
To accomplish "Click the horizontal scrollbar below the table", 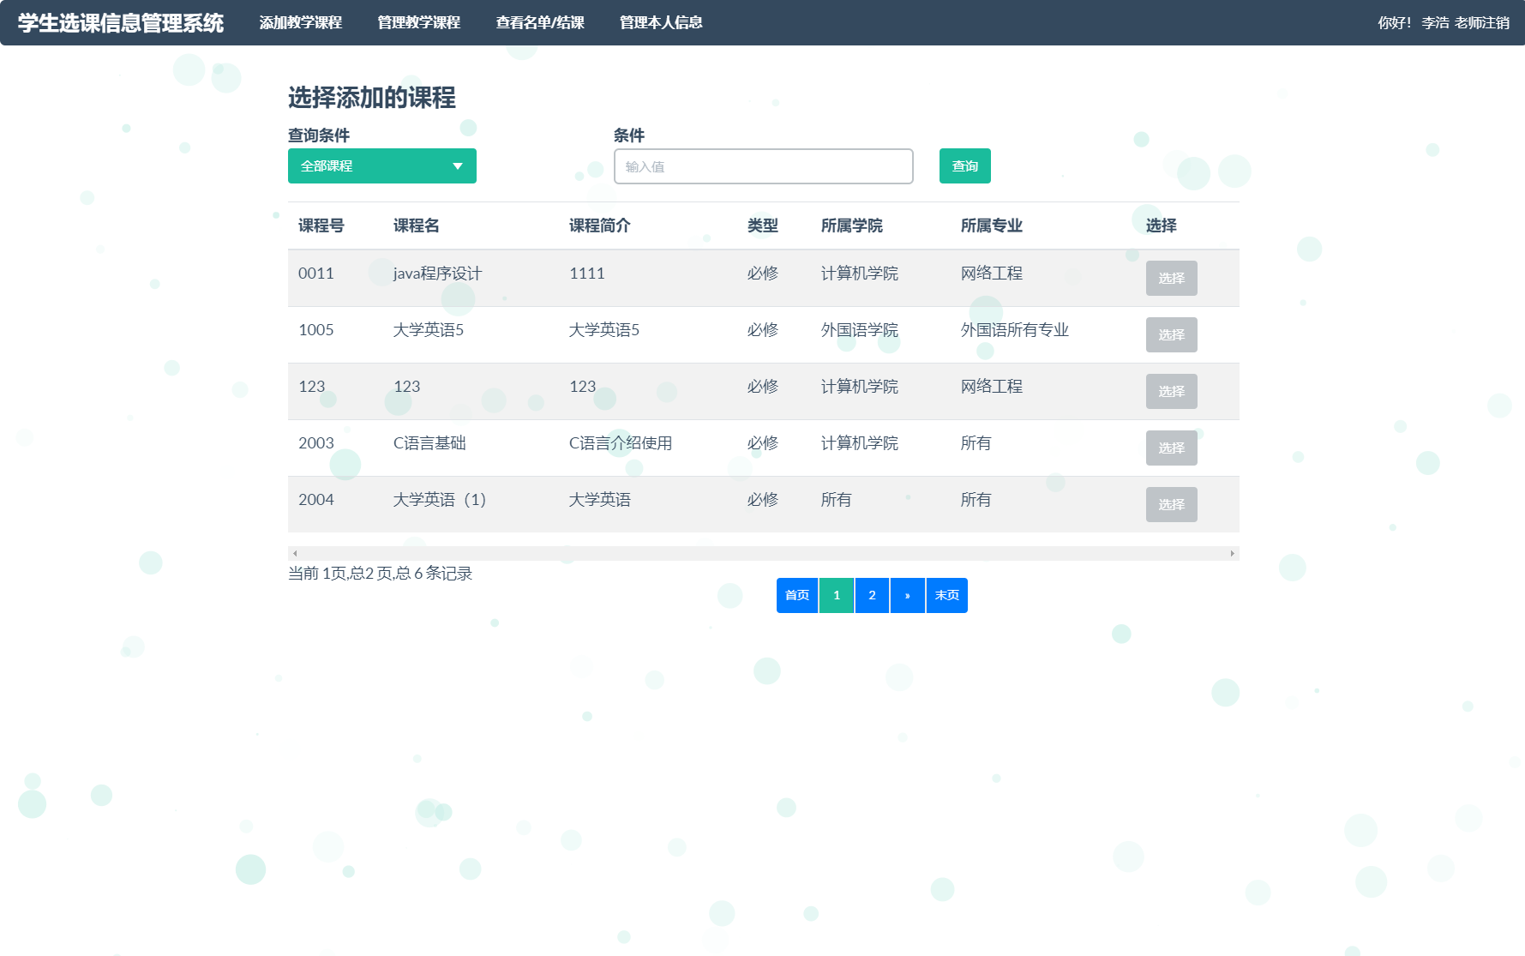I will click(763, 552).
